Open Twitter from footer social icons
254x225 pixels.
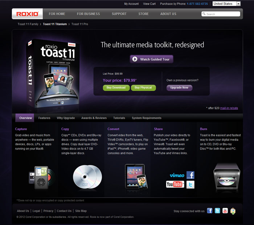[x=217, y=211]
